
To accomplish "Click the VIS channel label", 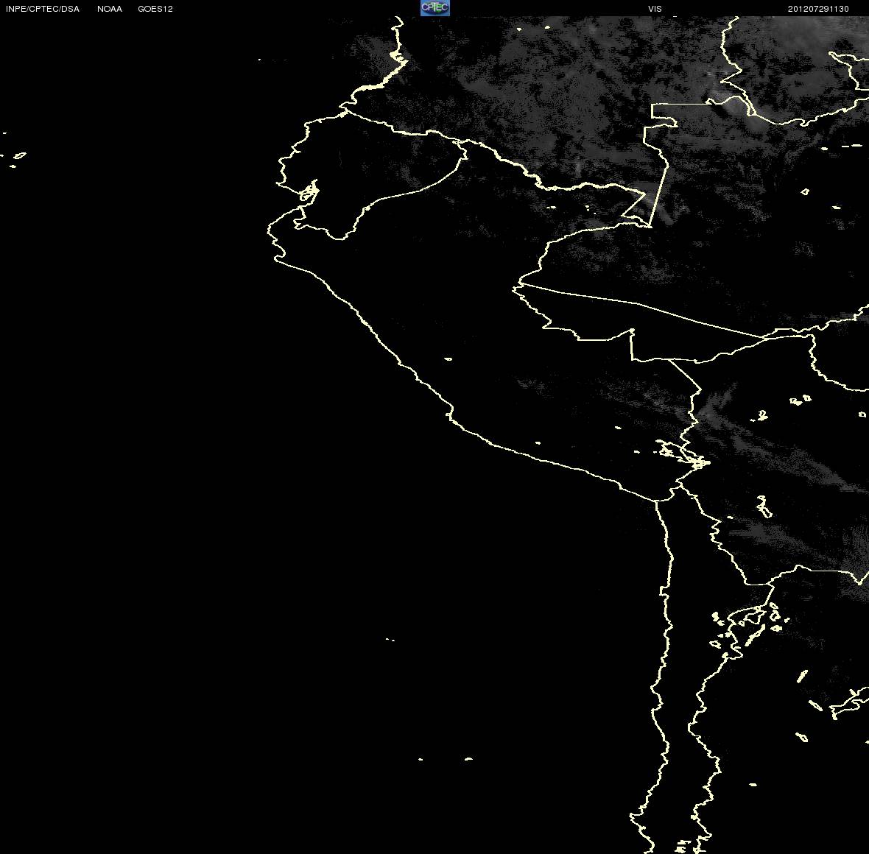I will click(655, 9).
